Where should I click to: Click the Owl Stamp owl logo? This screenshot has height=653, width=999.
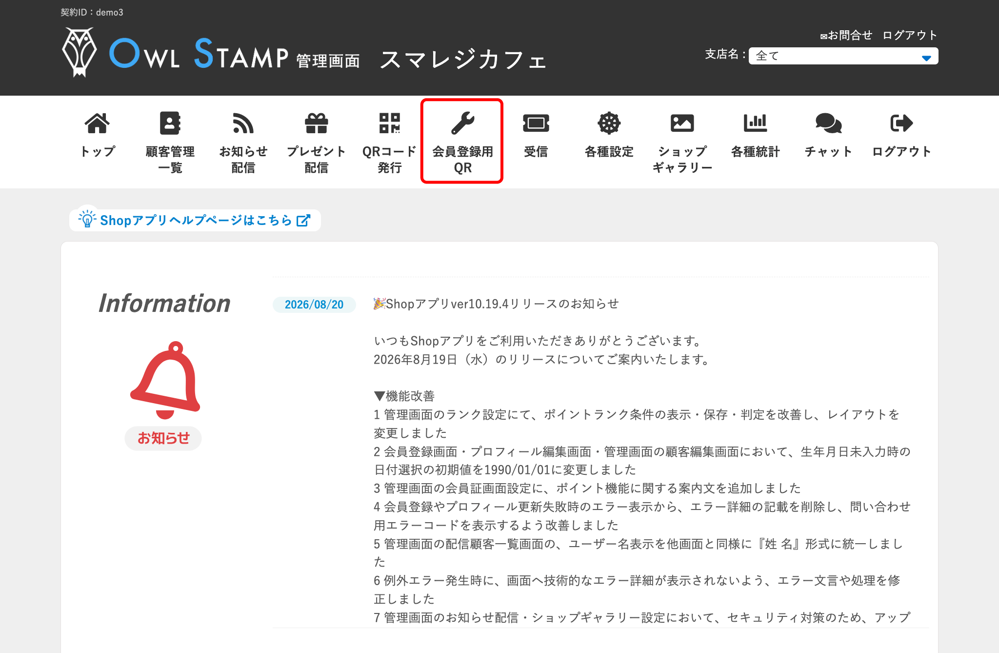click(79, 52)
